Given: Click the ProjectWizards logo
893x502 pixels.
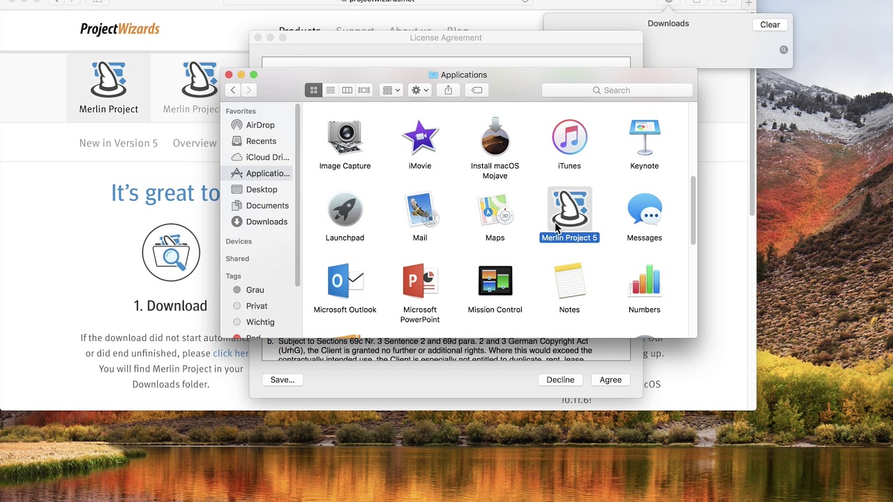Looking at the screenshot, I should pos(120,29).
